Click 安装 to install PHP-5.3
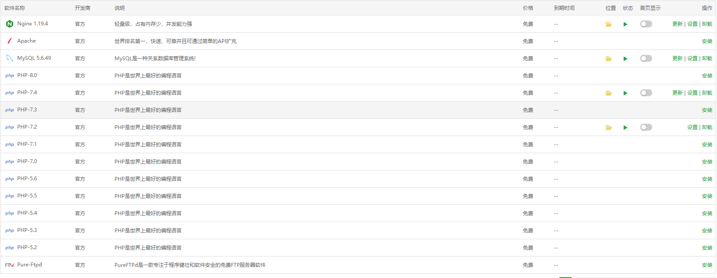This screenshot has height=278, width=717. (x=707, y=231)
